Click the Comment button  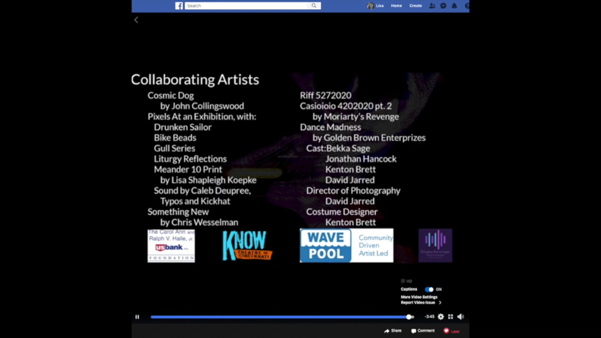423,331
